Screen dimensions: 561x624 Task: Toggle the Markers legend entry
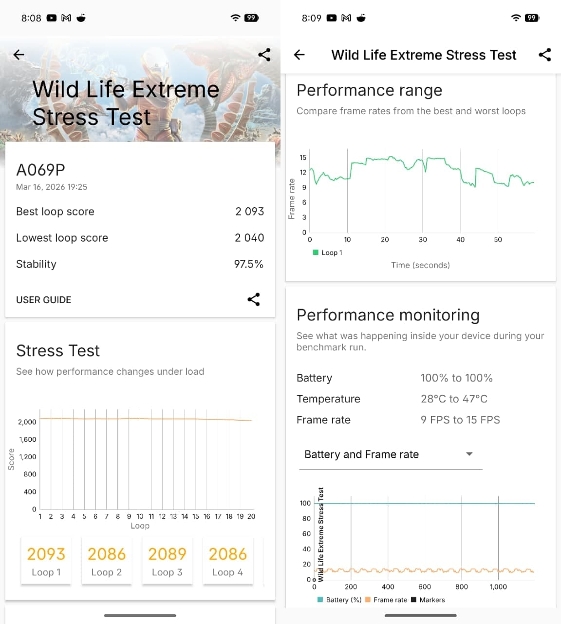click(428, 600)
